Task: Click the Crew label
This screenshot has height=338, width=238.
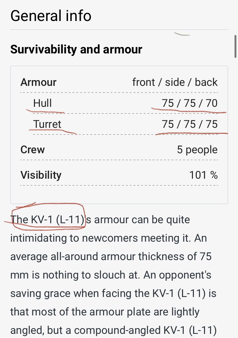Action: [32, 149]
